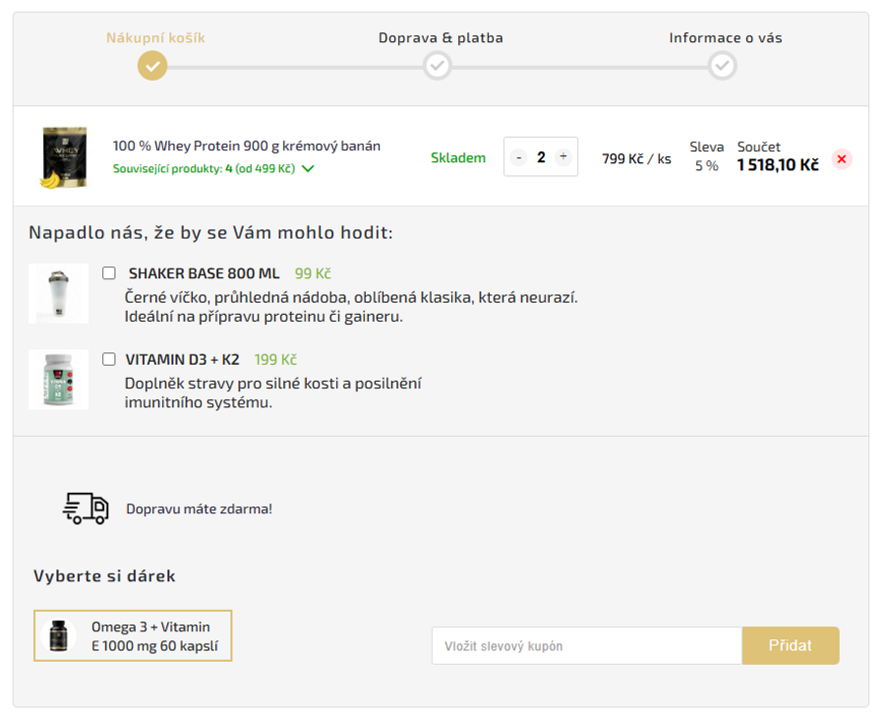Go to the Doprava & platba step label
This screenshot has height=717, width=885.
[441, 38]
